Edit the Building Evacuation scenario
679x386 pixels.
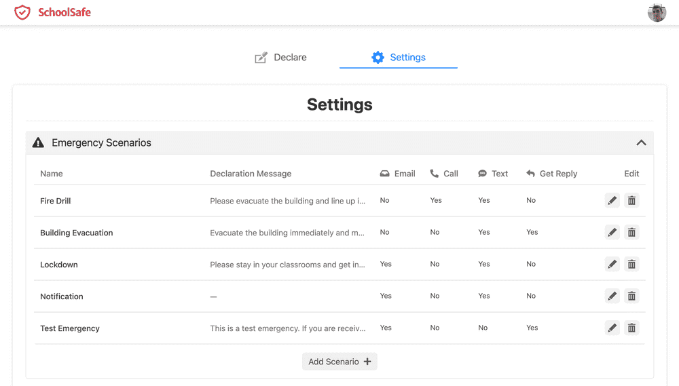(x=612, y=233)
